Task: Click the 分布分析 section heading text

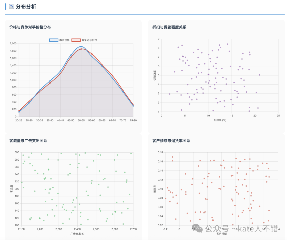Action: tap(26, 7)
